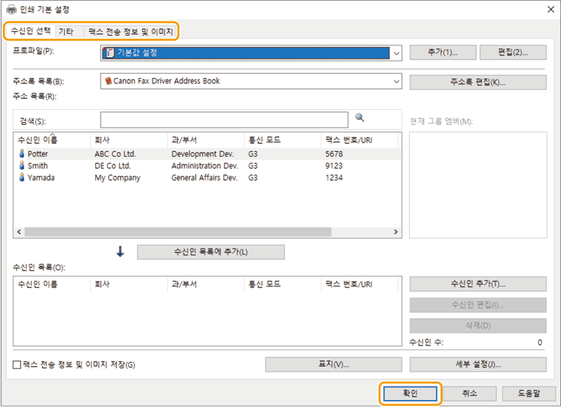This screenshot has width=561, height=408.
Task: Click 수신인 목록에 추가 button
Action: (x=211, y=252)
